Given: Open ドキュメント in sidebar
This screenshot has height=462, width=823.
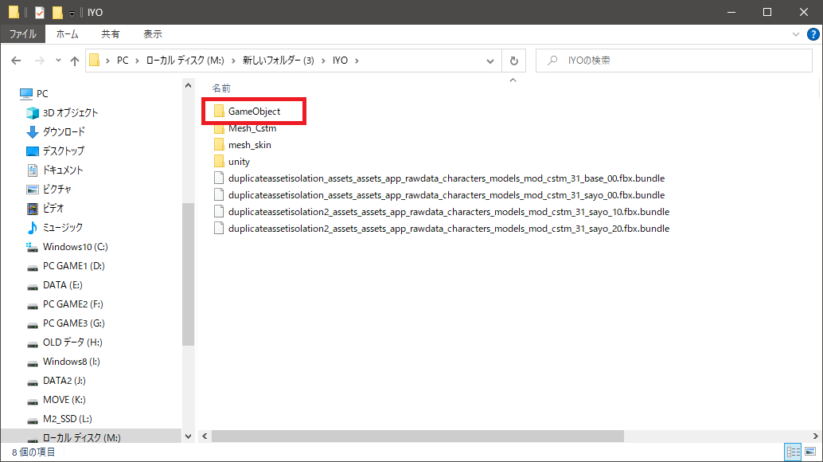Looking at the screenshot, I should 55,170.
